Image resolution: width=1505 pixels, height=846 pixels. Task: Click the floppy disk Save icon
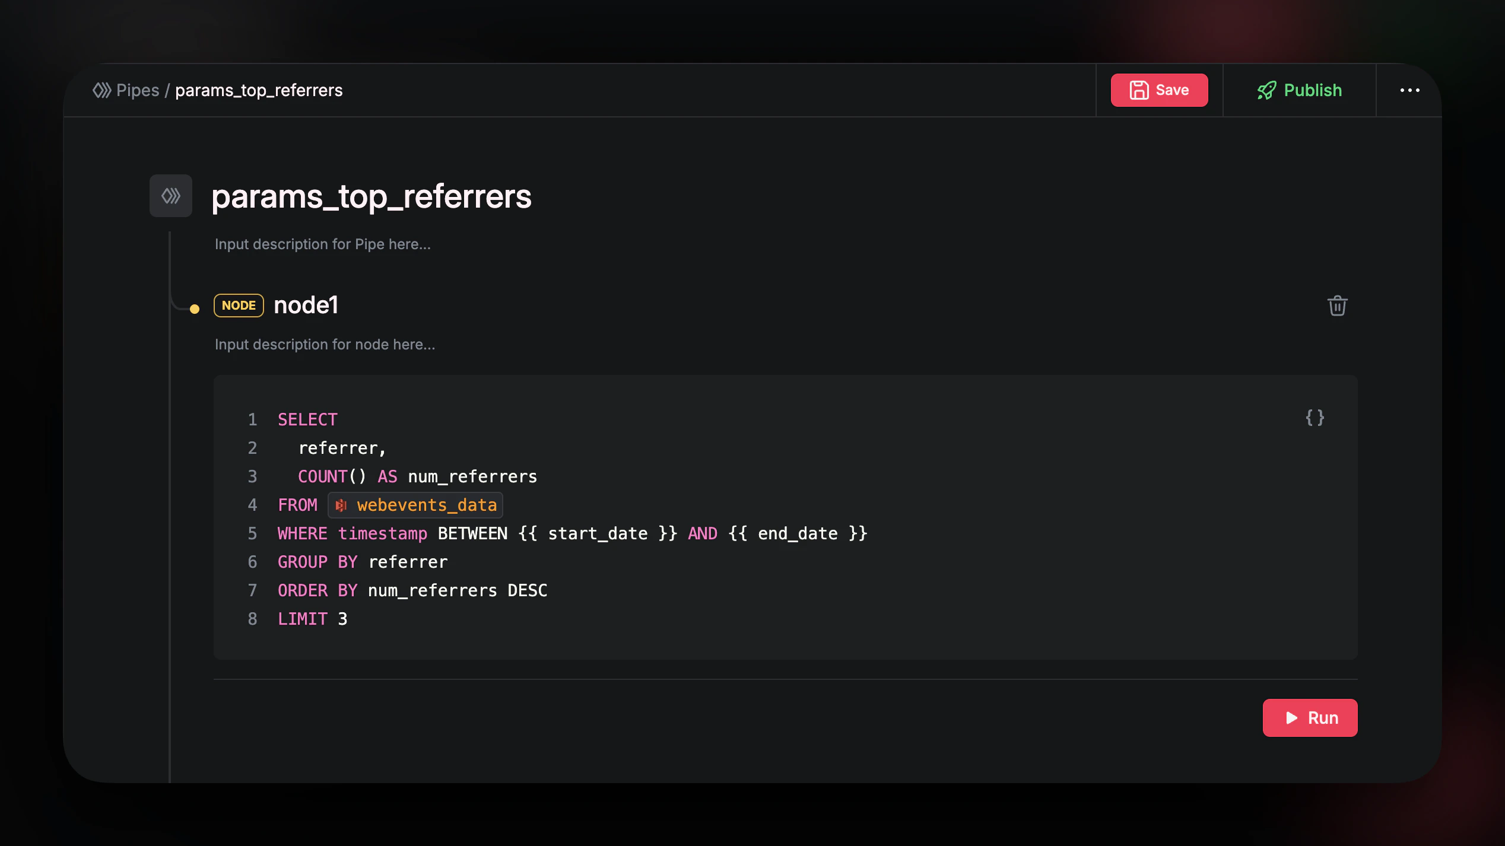tap(1139, 90)
